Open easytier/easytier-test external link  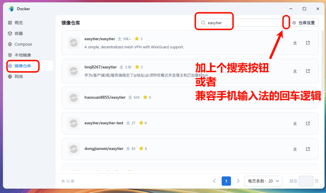(308, 123)
